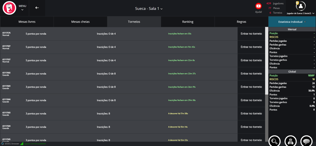The height and width of the screenshot is (146, 316).
Task: Open the chat speech bubble icon
Action: click(x=306, y=141)
